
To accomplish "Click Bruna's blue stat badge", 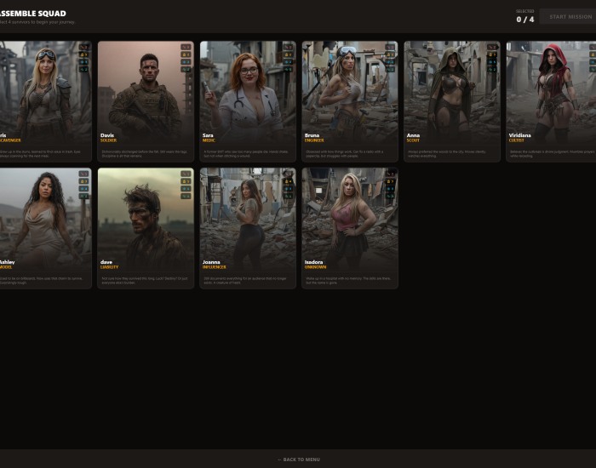I will [x=390, y=61].
